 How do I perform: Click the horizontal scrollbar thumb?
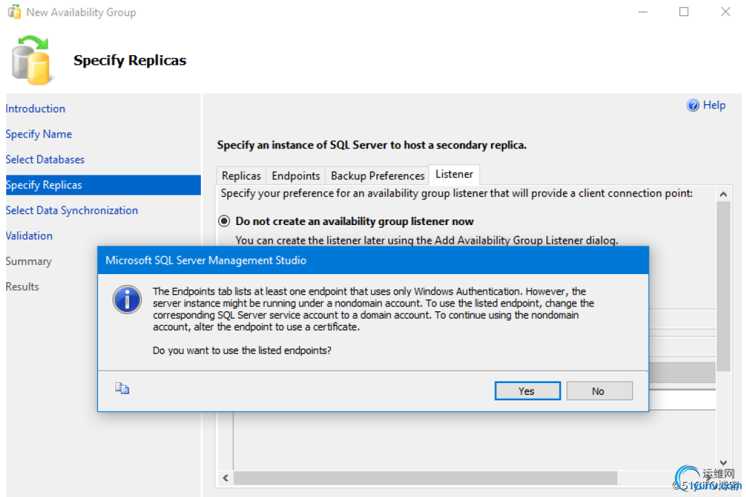point(425,478)
